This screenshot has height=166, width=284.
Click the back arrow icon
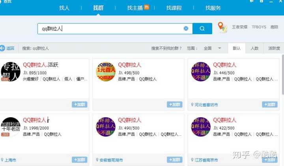(x=2, y=48)
